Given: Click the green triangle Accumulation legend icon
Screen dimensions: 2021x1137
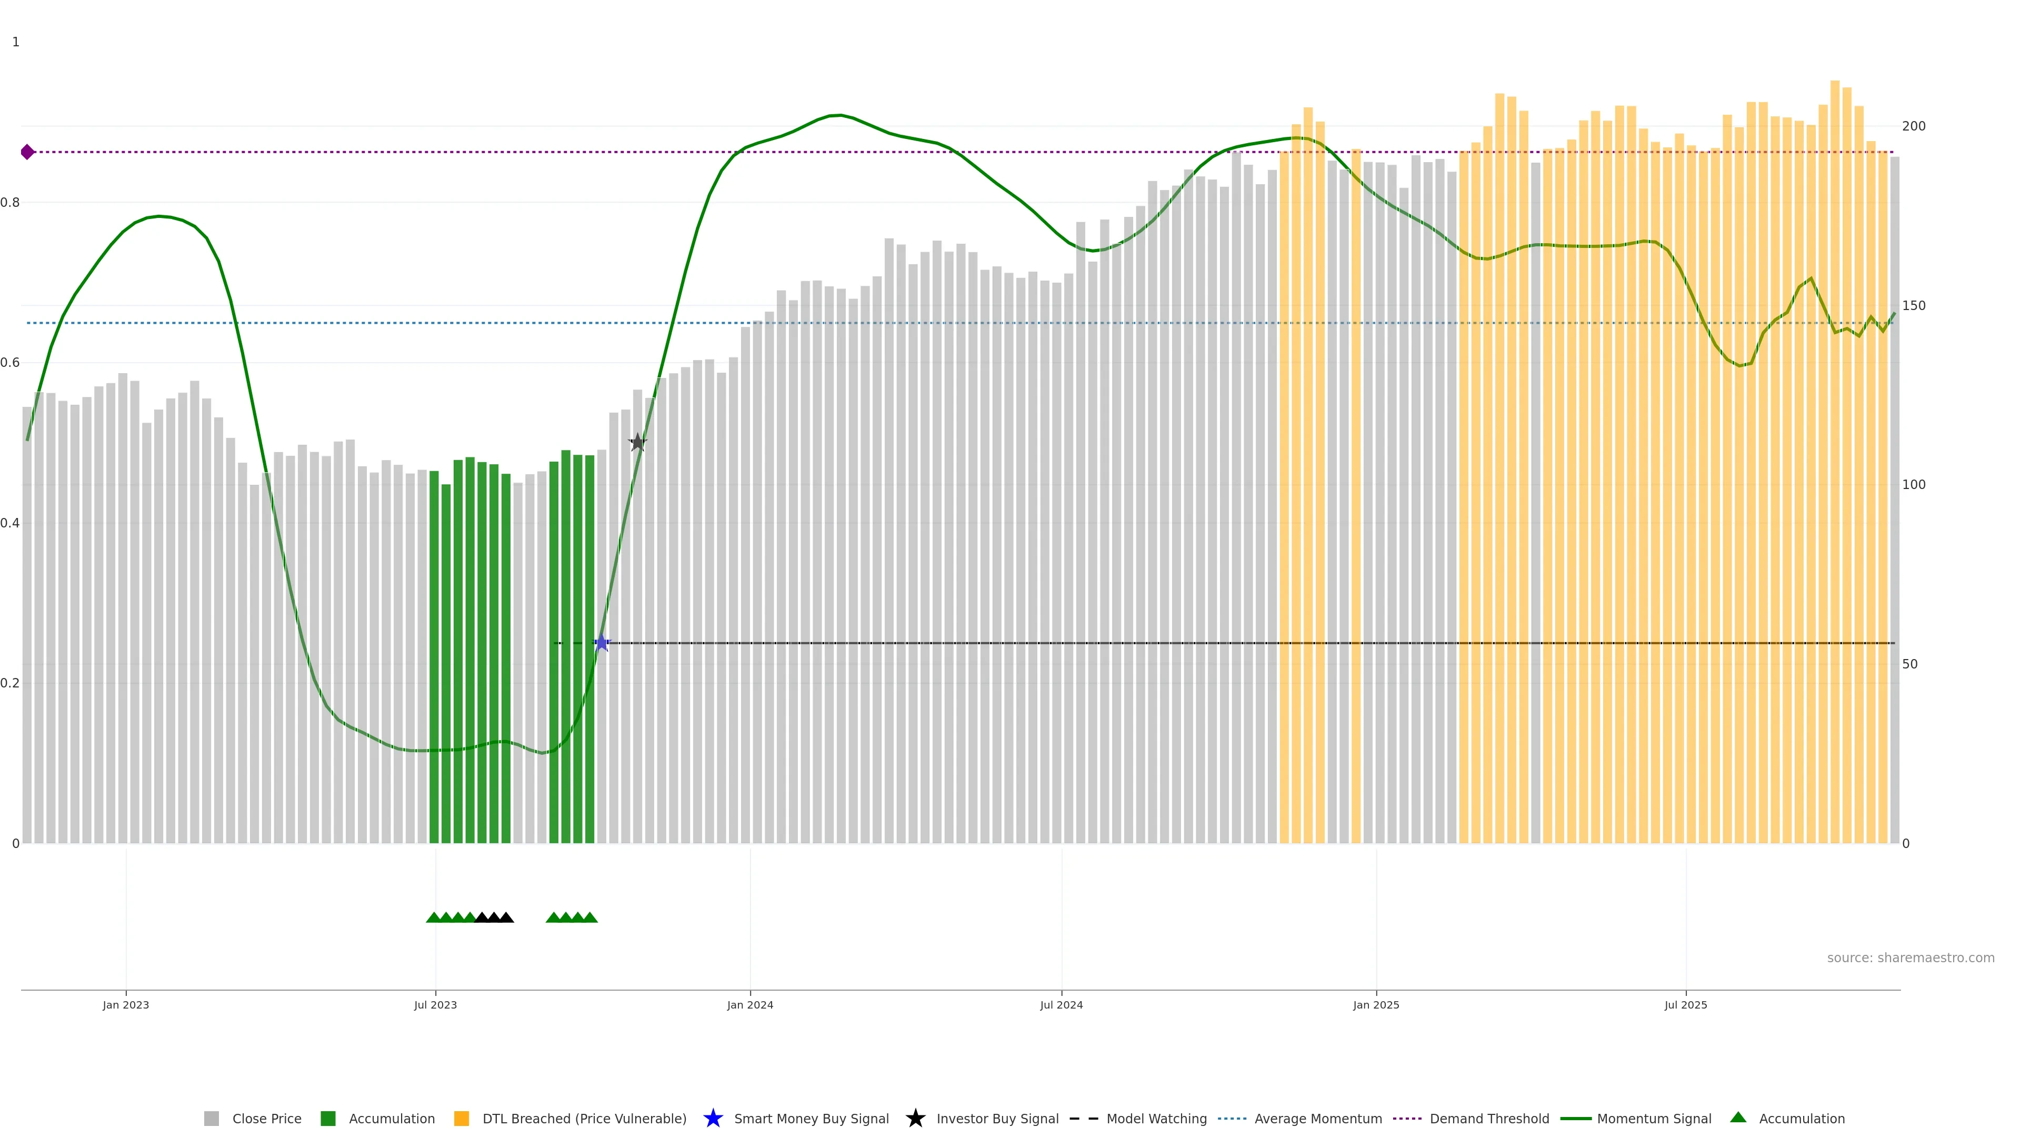Looking at the screenshot, I should click(1738, 1118).
